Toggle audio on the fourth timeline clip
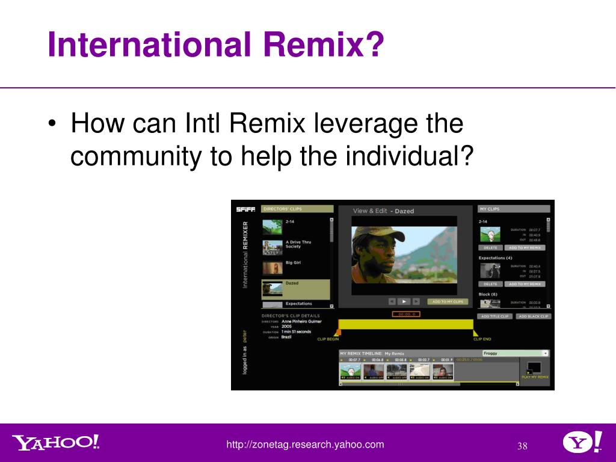 click(x=419, y=378)
